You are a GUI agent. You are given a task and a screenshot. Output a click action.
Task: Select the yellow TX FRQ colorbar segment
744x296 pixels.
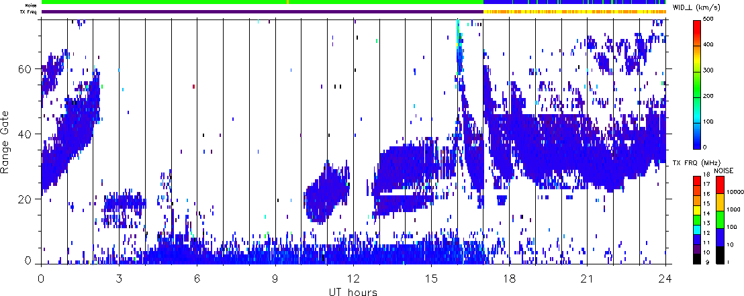pos(698,211)
